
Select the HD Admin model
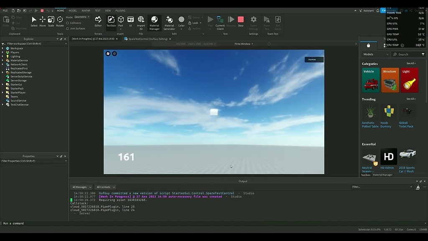(388, 159)
